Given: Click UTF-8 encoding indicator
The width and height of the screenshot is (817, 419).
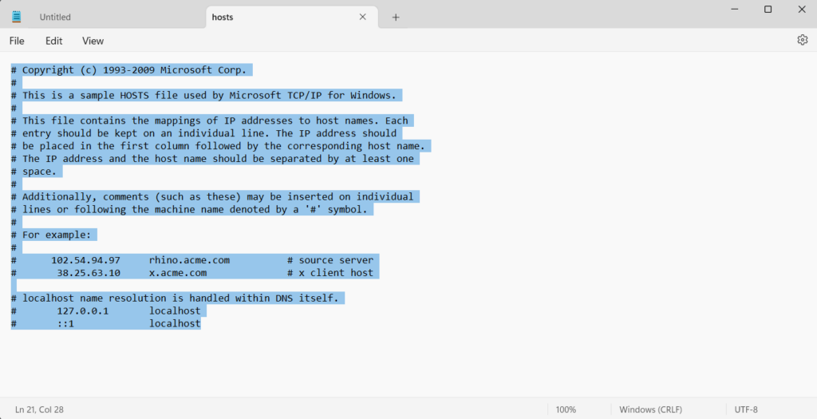Looking at the screenshot, I should tap(746, 409).
